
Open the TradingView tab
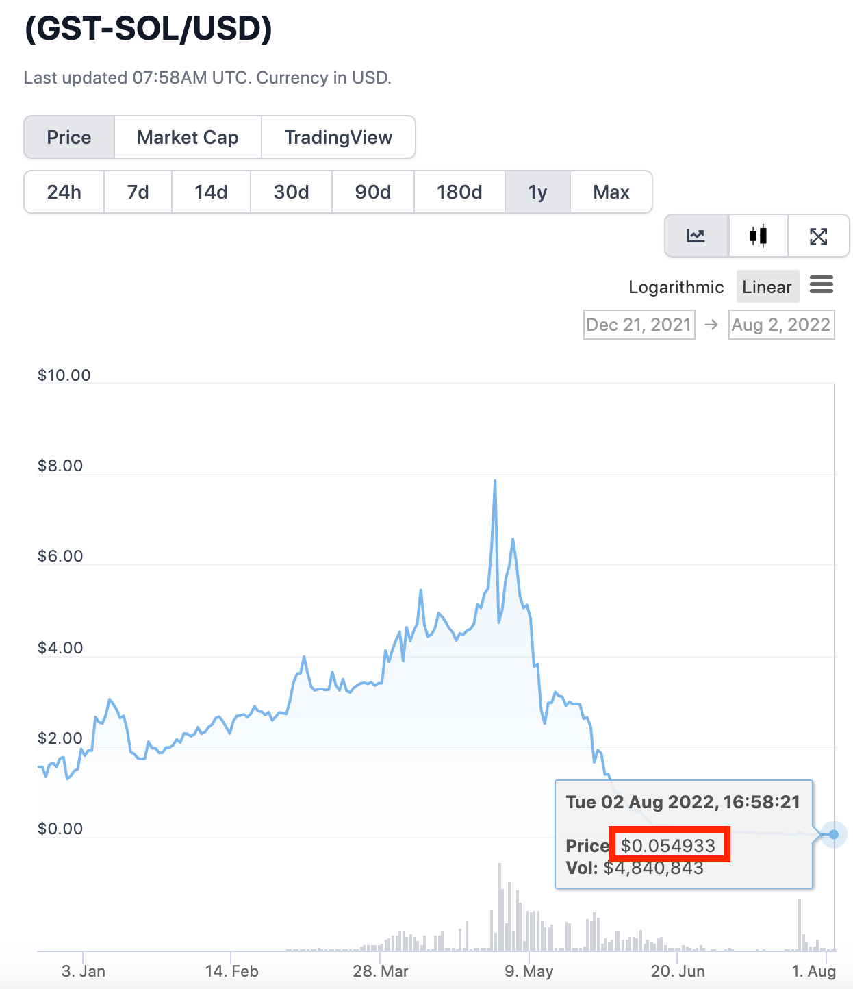[x=338, y=138]
